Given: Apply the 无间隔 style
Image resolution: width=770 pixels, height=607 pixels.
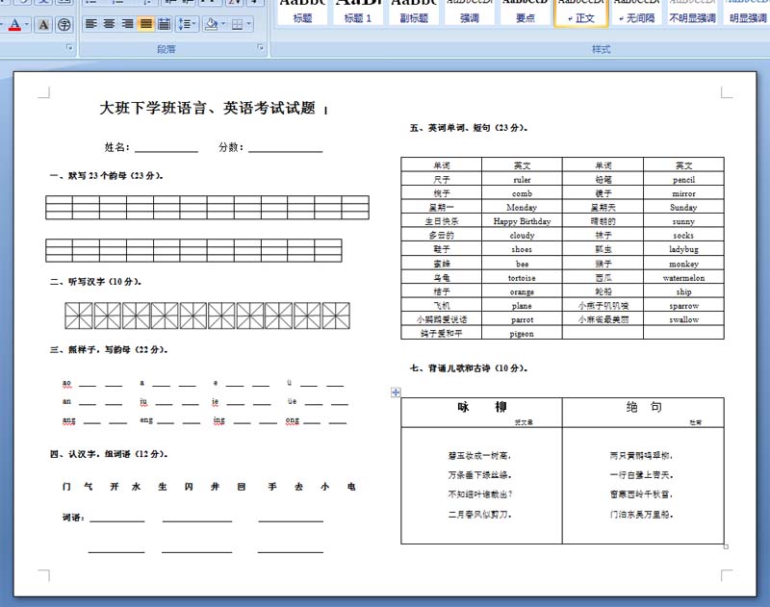Looking at the screenshot, I should 637,12.
